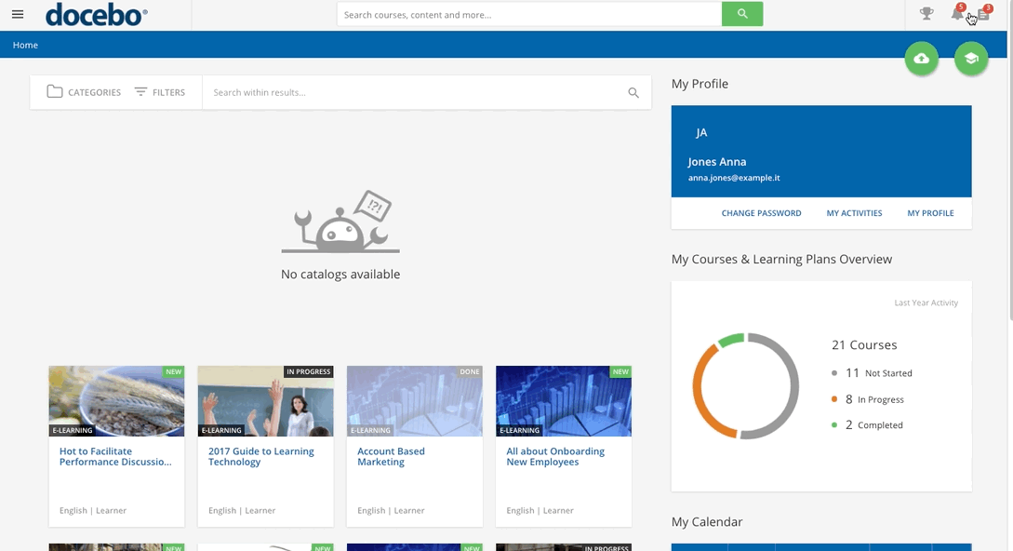
Task: Click the green search magnifier button
Action: (x=741, y=14)
